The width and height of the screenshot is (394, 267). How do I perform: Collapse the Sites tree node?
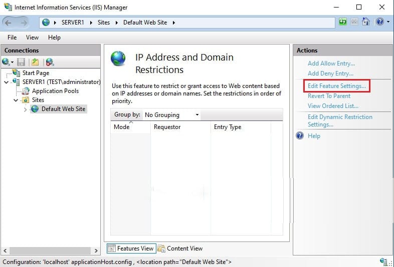[16, 100]
